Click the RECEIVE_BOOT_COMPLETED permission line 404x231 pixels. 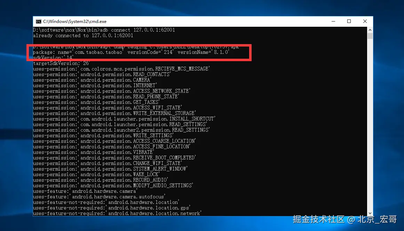pos(114,158)
